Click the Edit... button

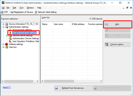(118, 30)
